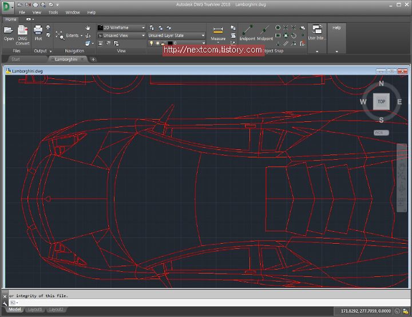Screen dimensions: 412x317
Task: Click the N compass direction on ViewCube
Action: click(x=381, y=84)
